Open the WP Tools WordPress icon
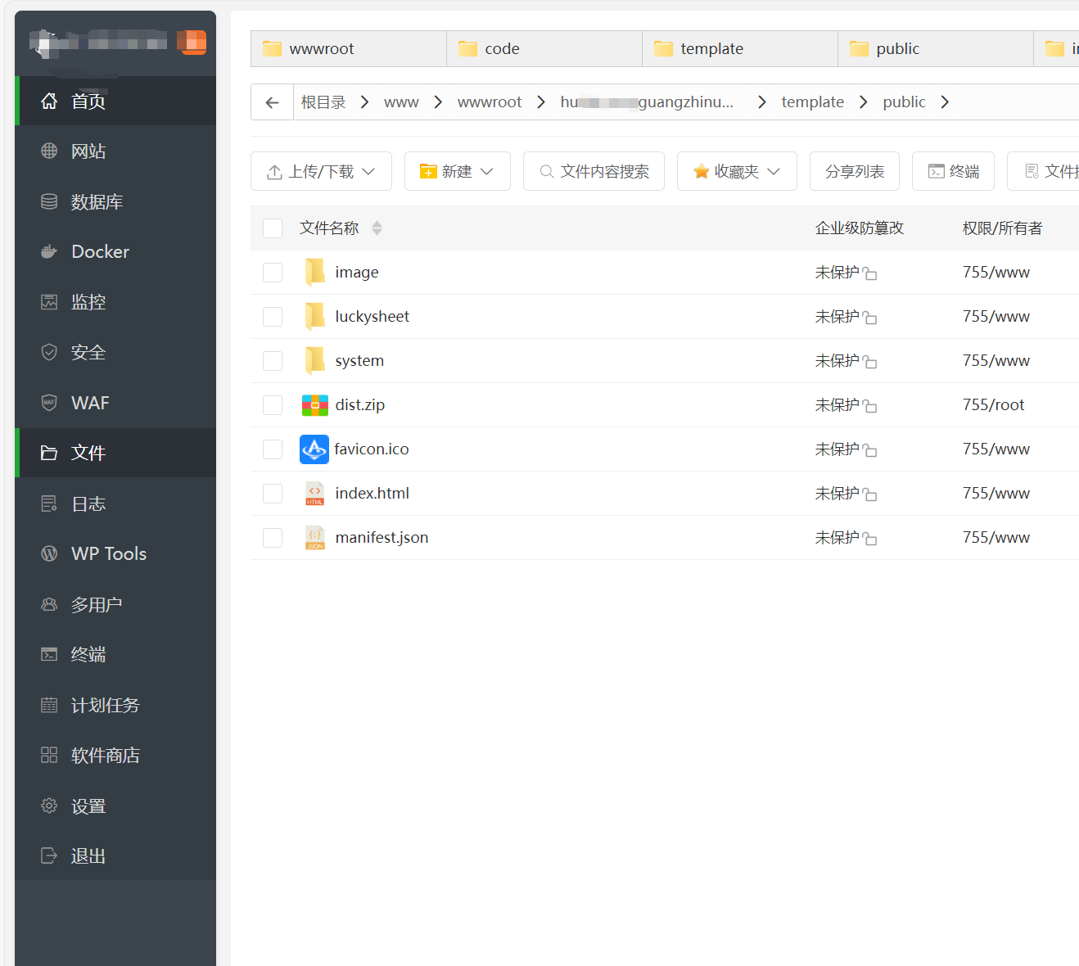The image size is (1079, 966). (49, 554)
